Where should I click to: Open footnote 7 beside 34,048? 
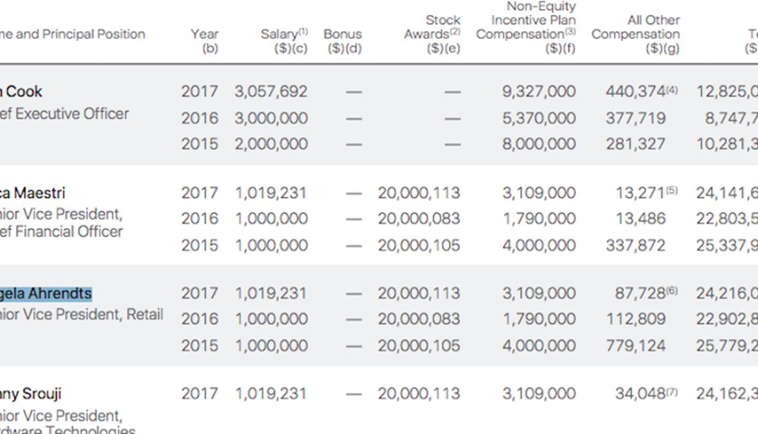pos(672,392)
